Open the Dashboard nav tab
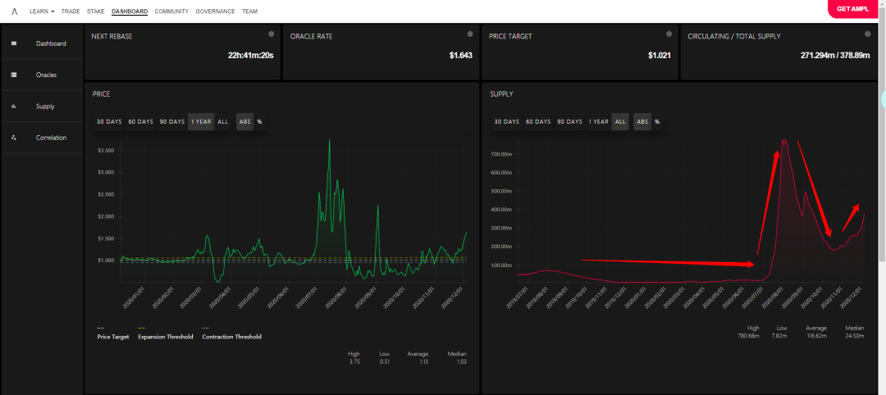This screenshot has width=886, height=395. tap(130, 11)
